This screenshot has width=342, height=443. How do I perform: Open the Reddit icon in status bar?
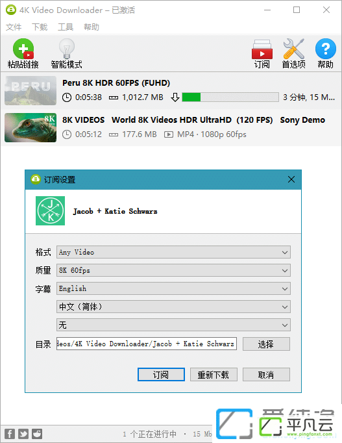(x=37, y=434)
